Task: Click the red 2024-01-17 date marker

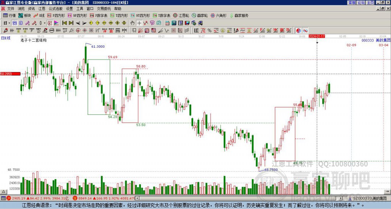Action: pos(317,36)
